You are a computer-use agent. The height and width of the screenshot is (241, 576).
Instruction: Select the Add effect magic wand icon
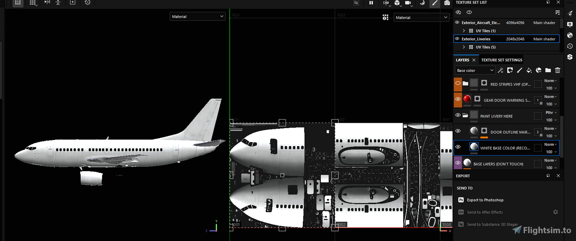[500, 70]
